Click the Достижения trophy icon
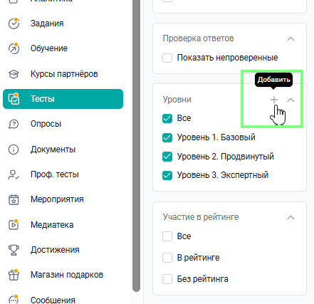 pyautogui.click(x=14, y=250)
